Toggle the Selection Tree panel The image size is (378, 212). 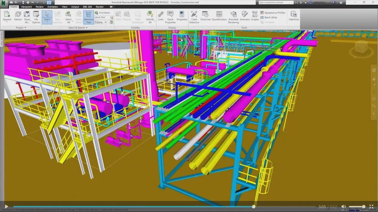click(x=88, y=17)
